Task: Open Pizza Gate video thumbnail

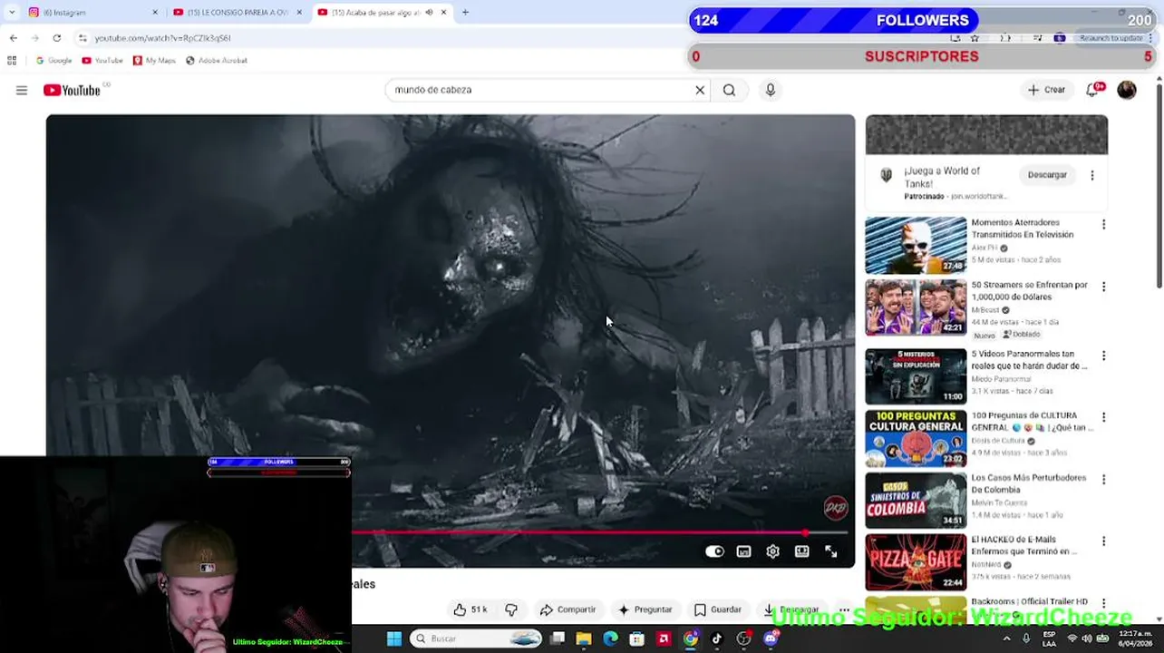Action: (916, 562)
